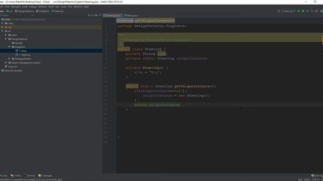
Task: Click the Messages tool window icon
Action: [x=39, y=175]
